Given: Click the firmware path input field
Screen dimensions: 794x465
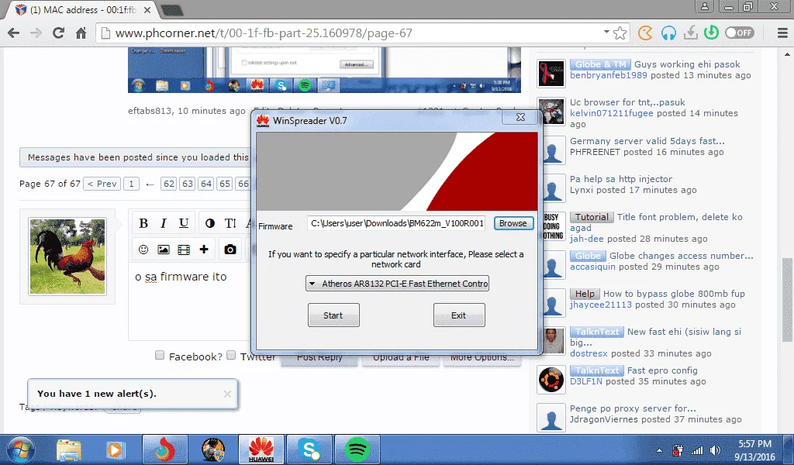Looking at the screenshot, I should (x=396, y=223).
